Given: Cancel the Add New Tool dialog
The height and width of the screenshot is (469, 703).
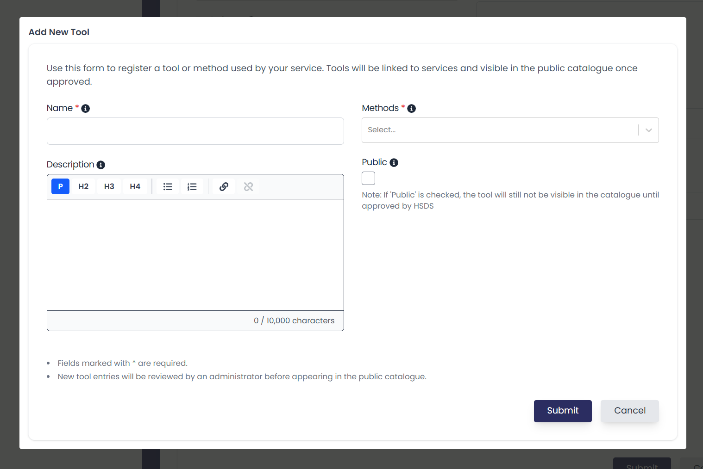Looking at the screenshot, I should coord(630,411).
